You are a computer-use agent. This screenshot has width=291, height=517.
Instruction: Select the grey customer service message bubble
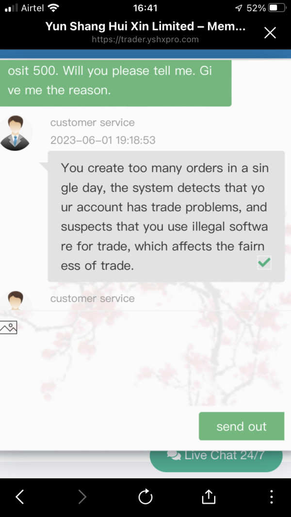pyautogui.click(x=166, y=216)
